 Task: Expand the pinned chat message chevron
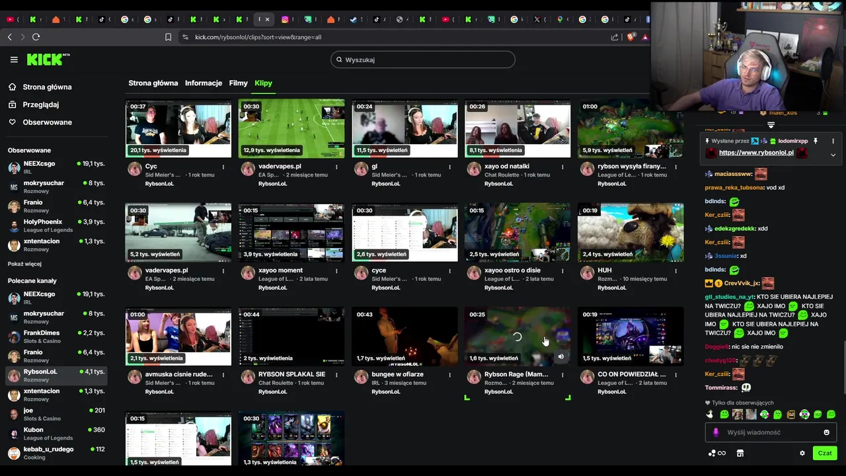(x=833, y=155)
